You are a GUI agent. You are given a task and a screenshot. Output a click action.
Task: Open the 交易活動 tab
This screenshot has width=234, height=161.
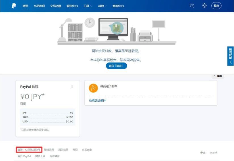[x=55, y=6]
